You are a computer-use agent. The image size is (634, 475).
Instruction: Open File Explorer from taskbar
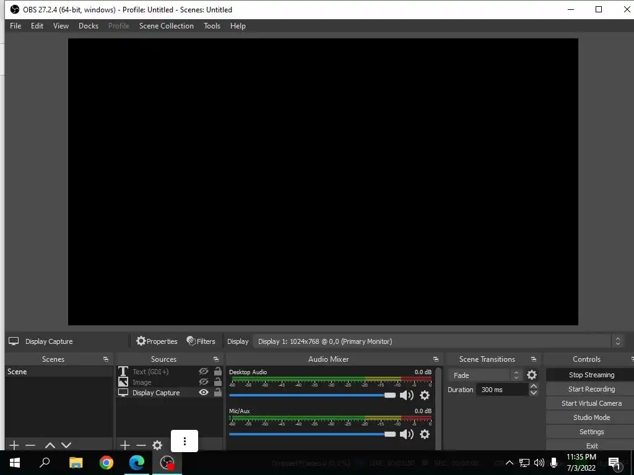pyautogui.click(x=76, y=463)
